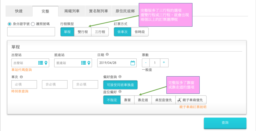Select 靠窗 seat preference

point(127,100)
